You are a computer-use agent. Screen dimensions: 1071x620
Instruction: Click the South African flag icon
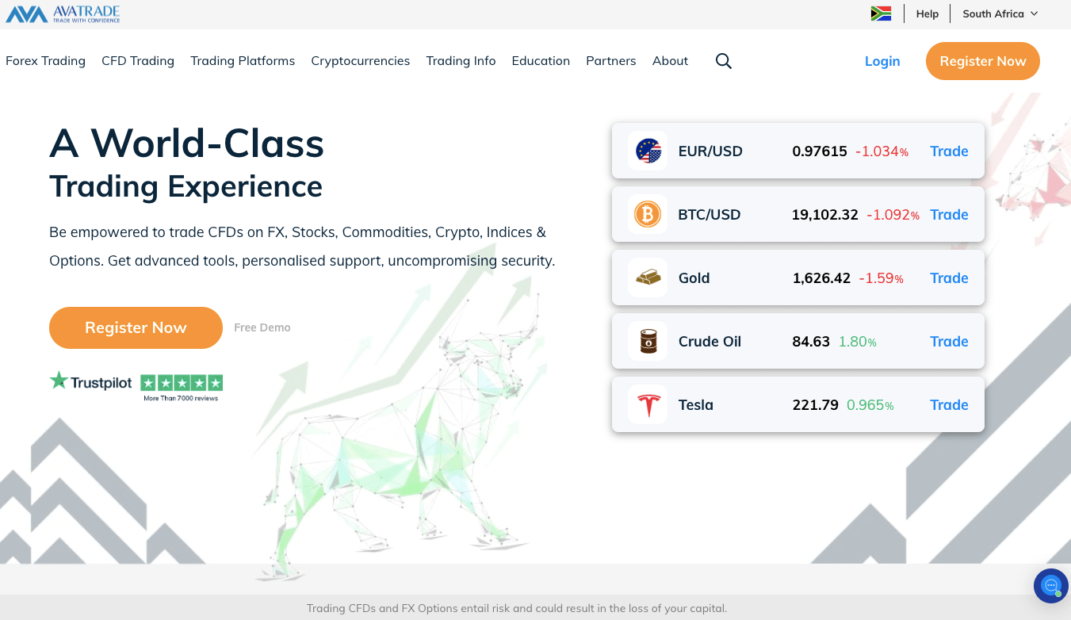[881, 13]
